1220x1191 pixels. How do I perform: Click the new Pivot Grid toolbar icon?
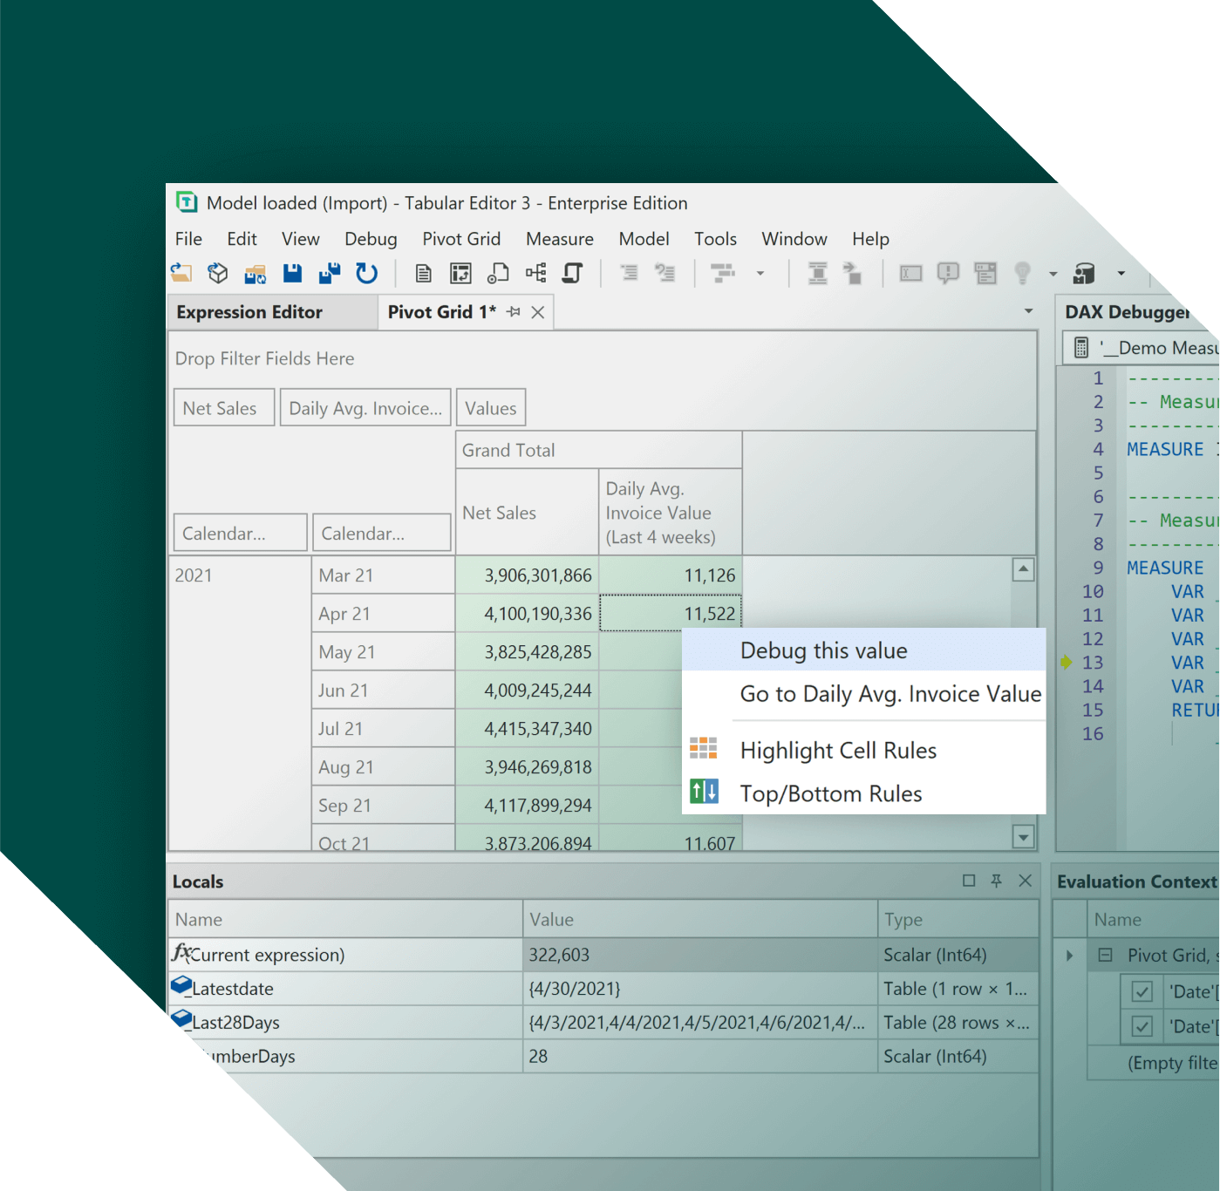coord(460,274)
